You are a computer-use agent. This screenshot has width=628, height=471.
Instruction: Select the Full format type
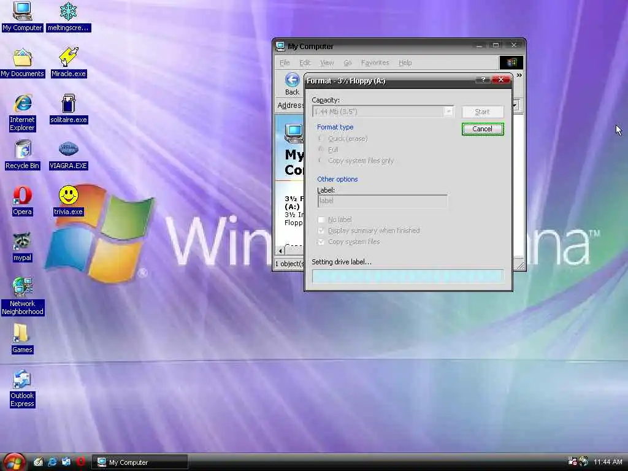[329, 150]
